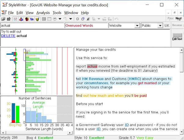
Task: Open the File menu
Action: click(x=11, y=13)
